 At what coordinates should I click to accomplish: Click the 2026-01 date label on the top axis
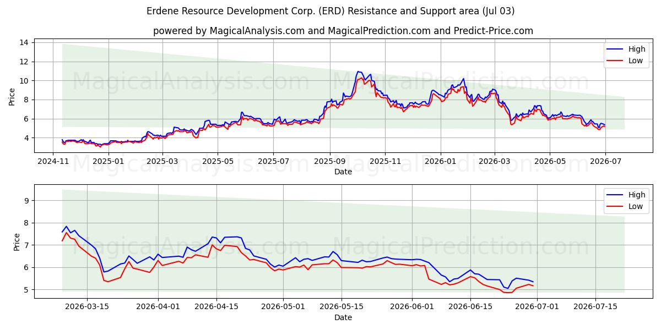(x=440, y=161)
